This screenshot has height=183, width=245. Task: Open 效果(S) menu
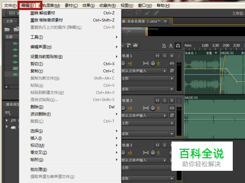tap(88, 6)
